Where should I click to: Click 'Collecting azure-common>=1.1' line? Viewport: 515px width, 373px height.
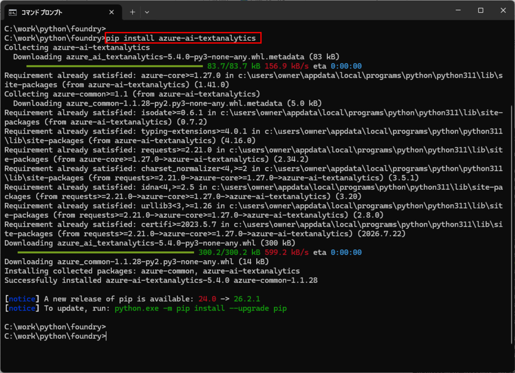click(132, 94)
